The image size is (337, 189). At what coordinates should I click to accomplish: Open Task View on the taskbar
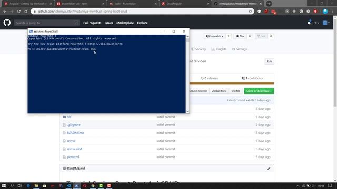pos(19,186)
